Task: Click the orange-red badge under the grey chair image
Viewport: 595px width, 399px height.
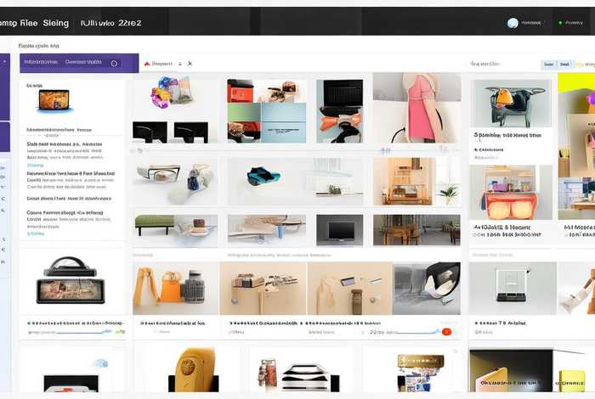Action: pos(447,331)
